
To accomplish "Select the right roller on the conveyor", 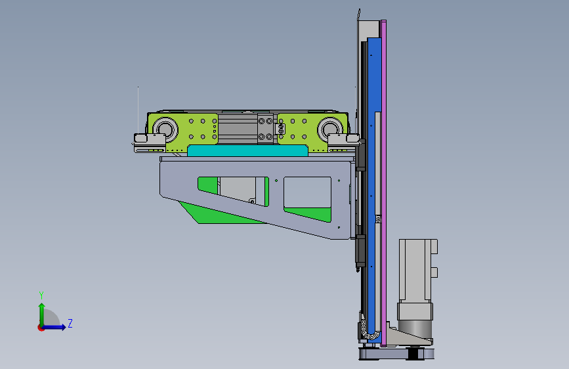I will 330,129.
